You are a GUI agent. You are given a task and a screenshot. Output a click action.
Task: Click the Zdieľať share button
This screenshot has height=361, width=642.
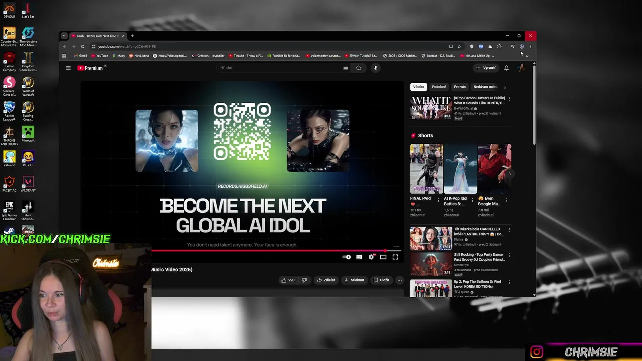pos(326,280)
